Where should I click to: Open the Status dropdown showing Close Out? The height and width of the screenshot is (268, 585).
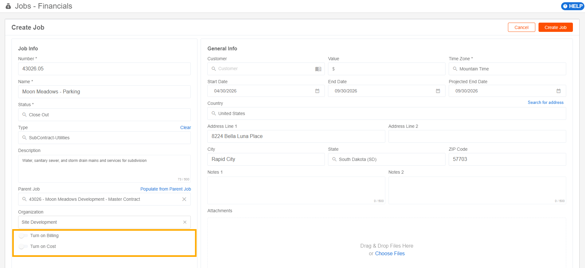[x=104, y=115]
